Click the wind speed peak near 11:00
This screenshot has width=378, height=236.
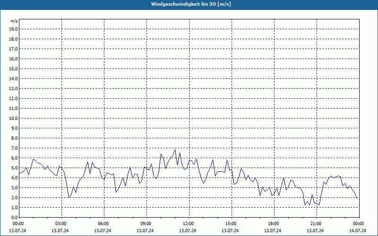click(175, 150)
